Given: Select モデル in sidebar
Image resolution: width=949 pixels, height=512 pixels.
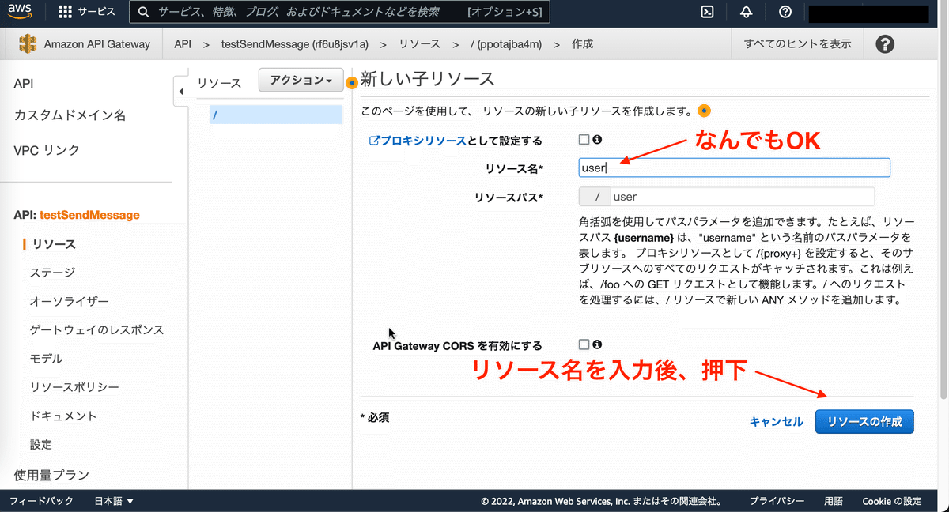Looking at the screenshot, I should (x=46, y=359).
